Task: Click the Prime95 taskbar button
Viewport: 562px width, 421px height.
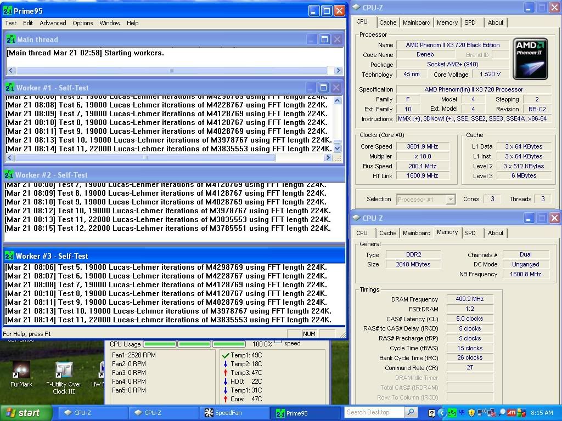Action: tap(305, 413)
